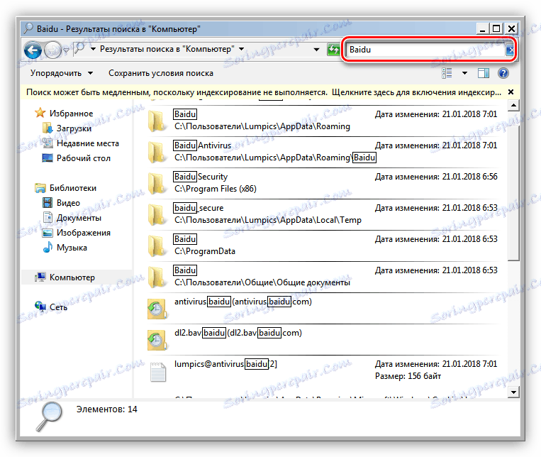Select the 'antivirus.baidu' history item icon
This screenshot has width=541, height=457.
pos(157,309)
